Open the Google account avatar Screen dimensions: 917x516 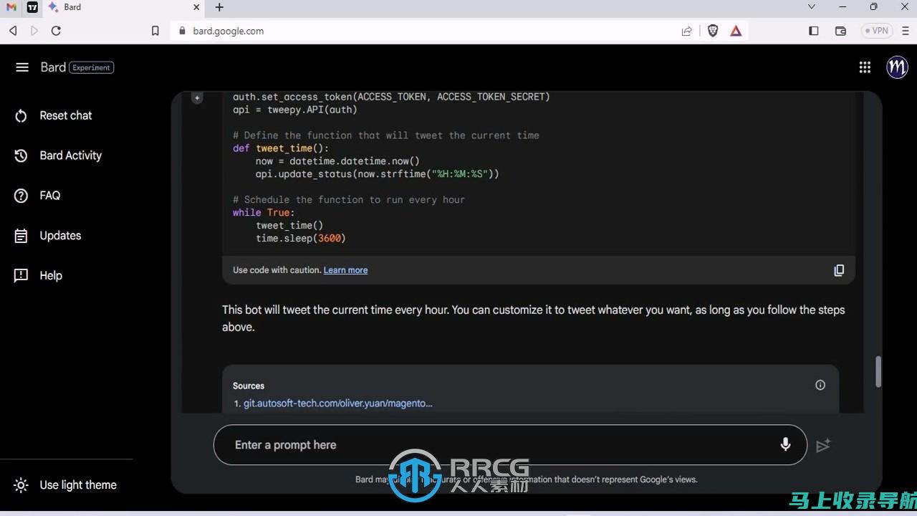point(897,67)
